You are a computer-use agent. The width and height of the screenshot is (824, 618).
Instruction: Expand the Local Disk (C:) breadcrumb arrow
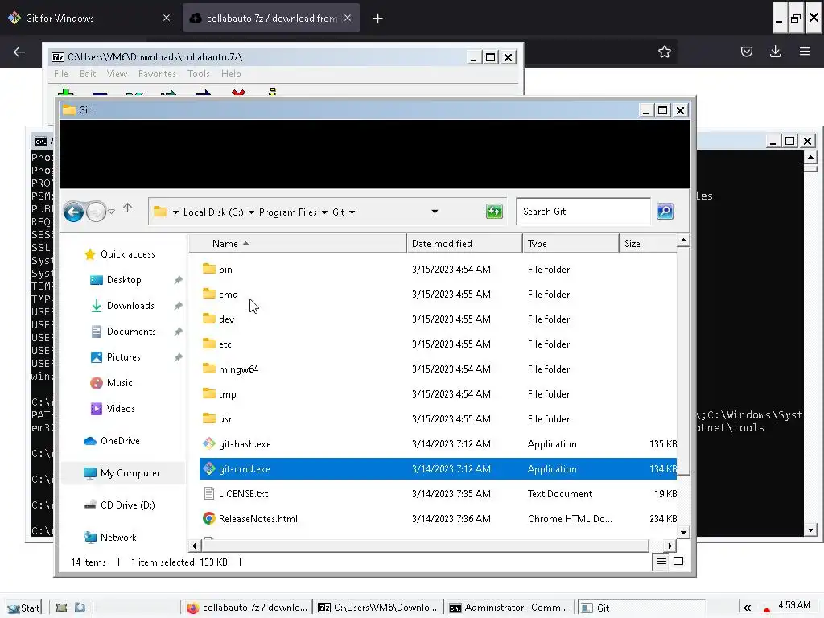point(251,212)
